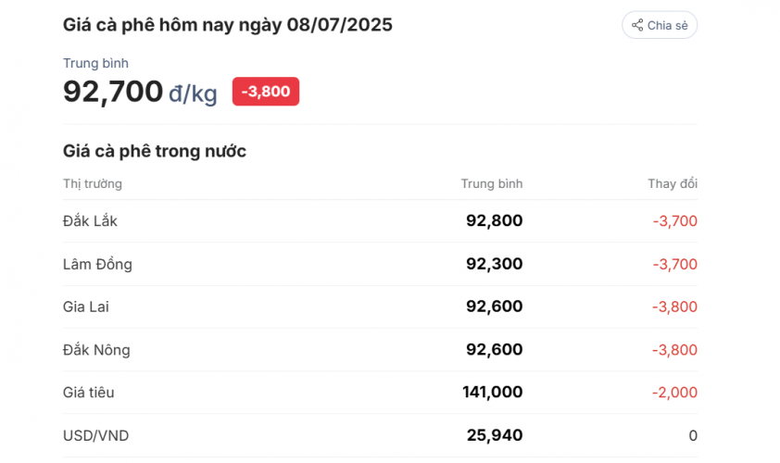Click the share icon beside Chia sẻ
The image size is (780, 463).
637,25
